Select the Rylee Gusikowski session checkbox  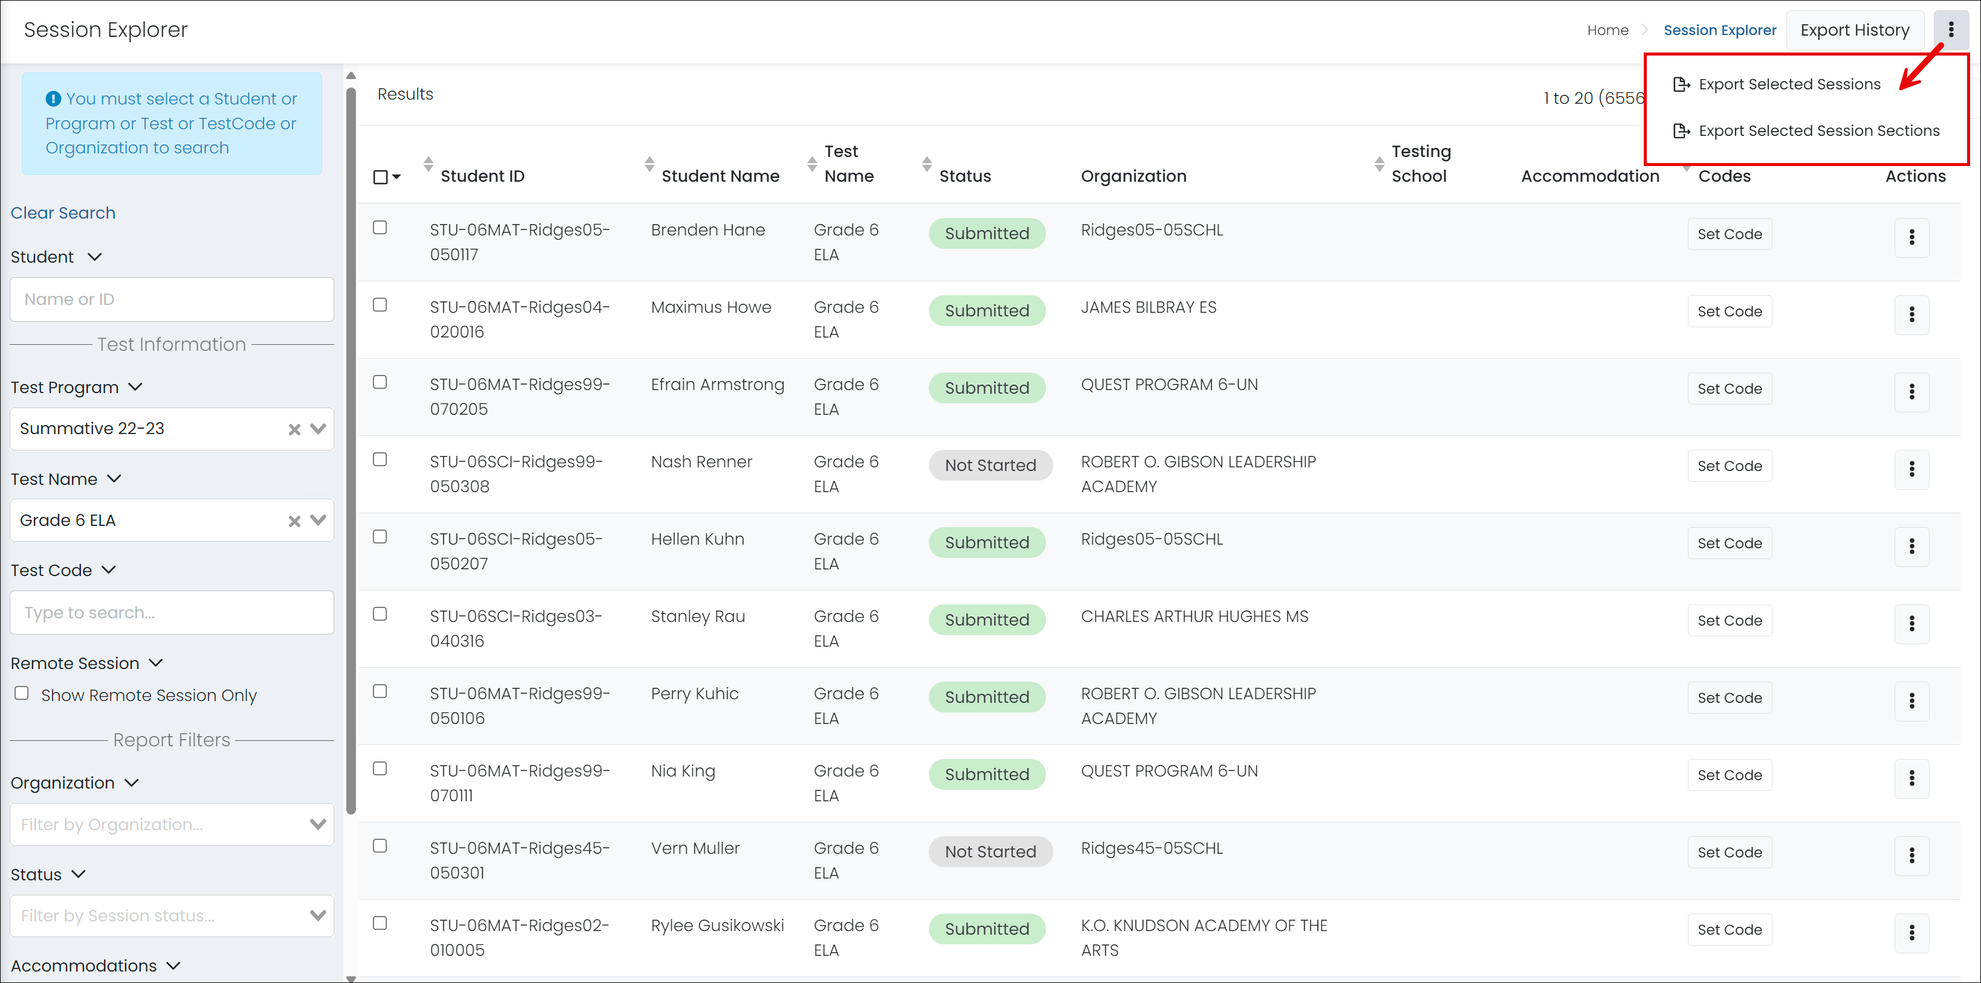pyautogui.click(x=380, y=923)
